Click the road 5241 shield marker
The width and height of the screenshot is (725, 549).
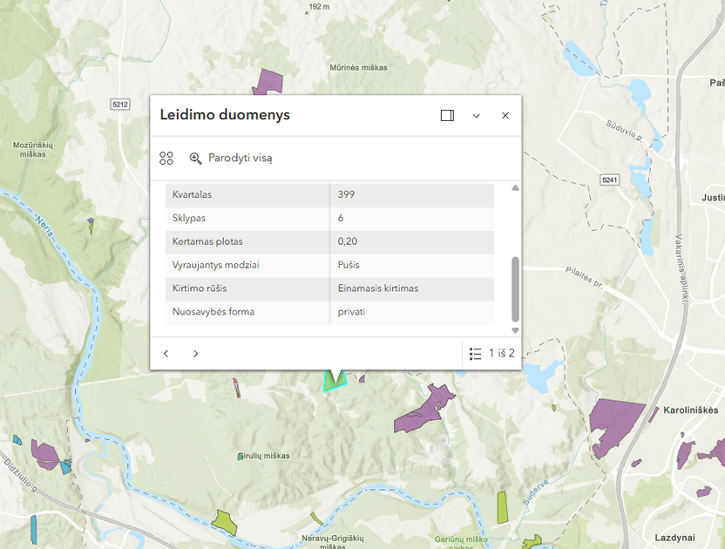(x=609, y=180)
